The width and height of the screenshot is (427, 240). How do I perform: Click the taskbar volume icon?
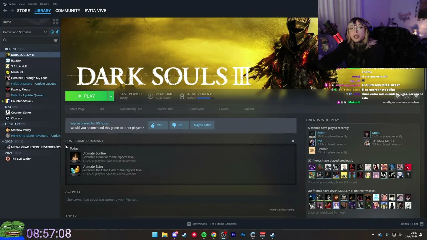point(400,235)
